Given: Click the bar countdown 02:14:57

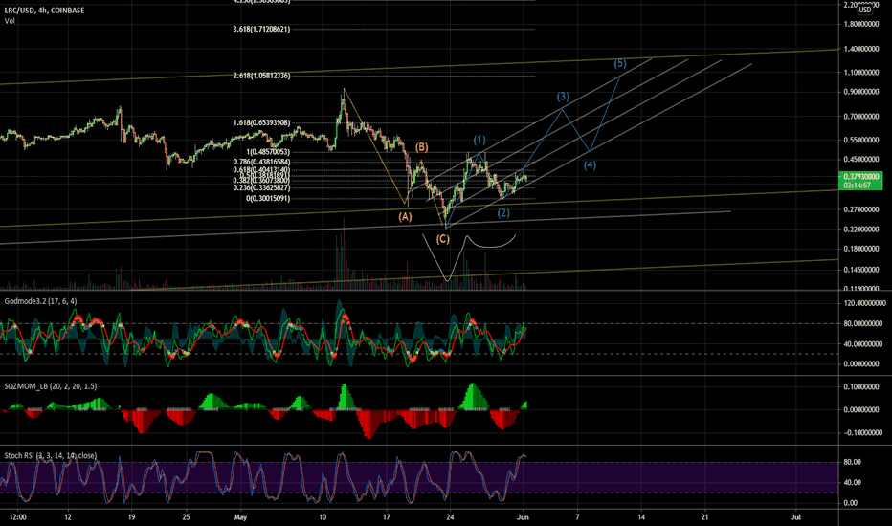Looking at the screenshot, I should click(857, 186).
